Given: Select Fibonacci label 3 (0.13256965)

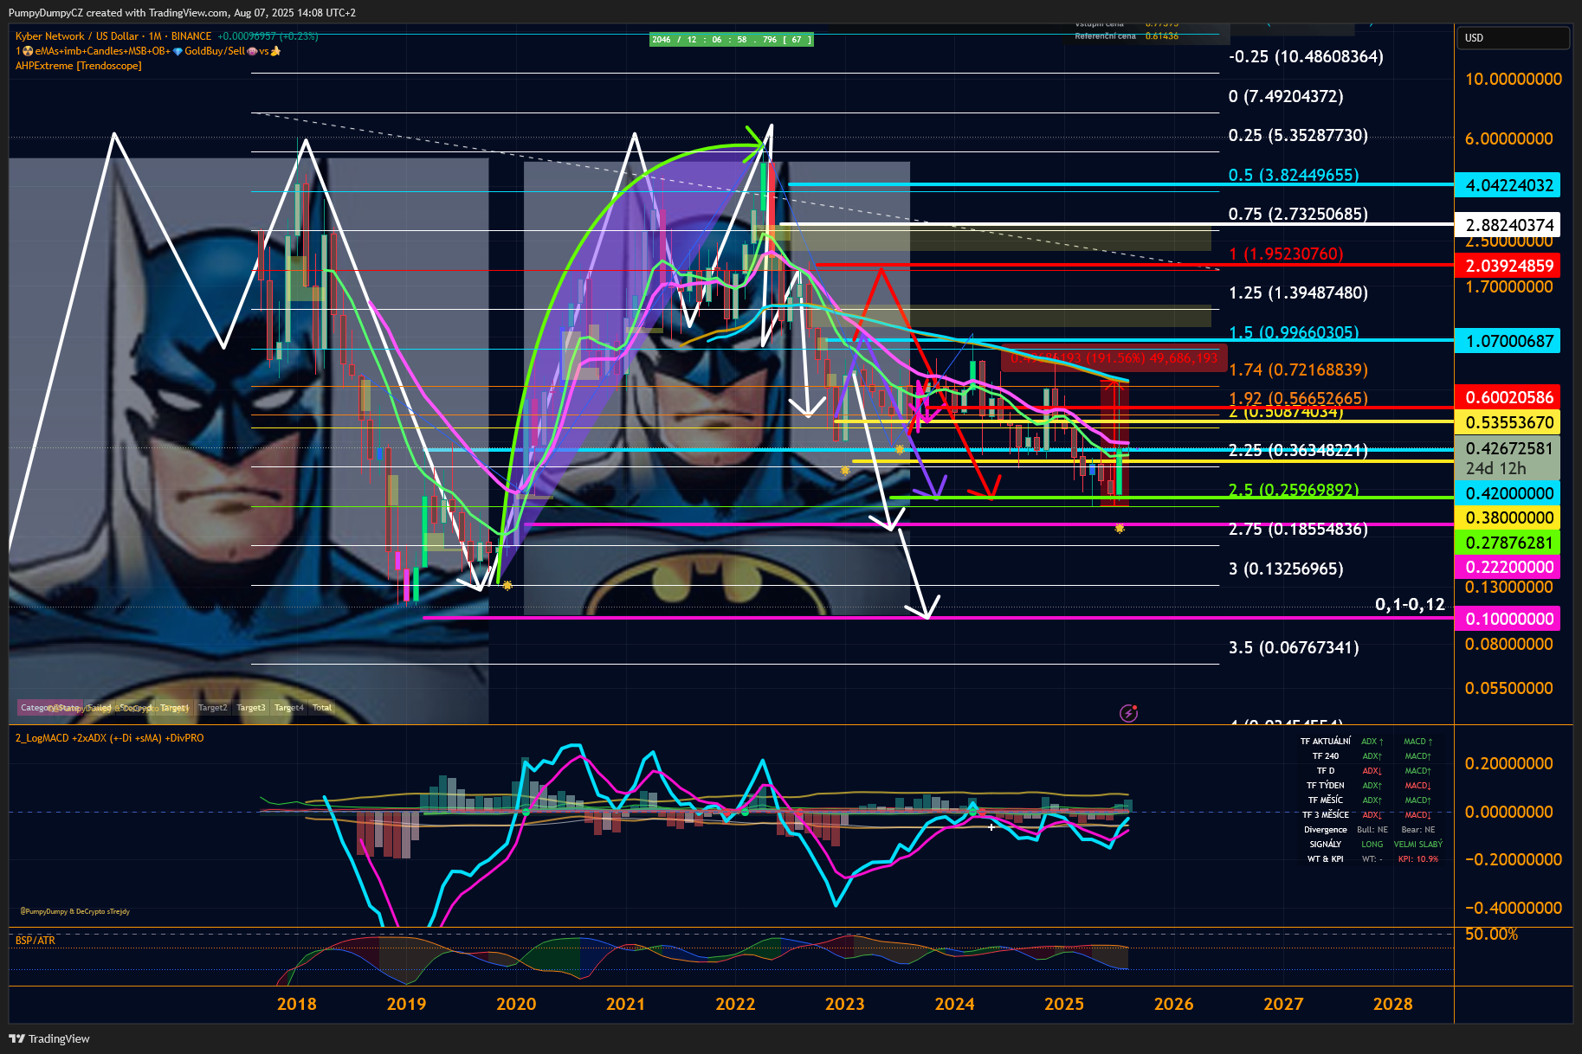Looking at the screenshot, I should click(1286, 569).
